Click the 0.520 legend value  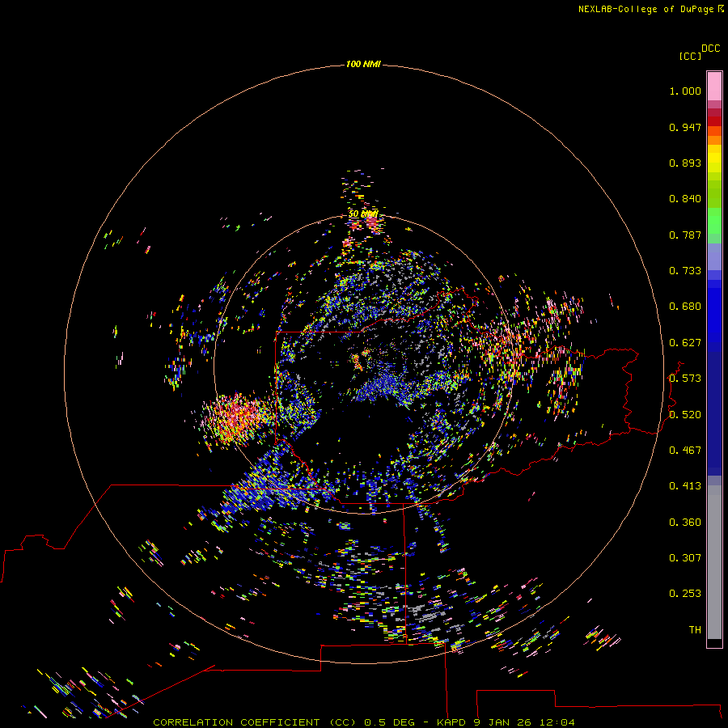(685, 415)
